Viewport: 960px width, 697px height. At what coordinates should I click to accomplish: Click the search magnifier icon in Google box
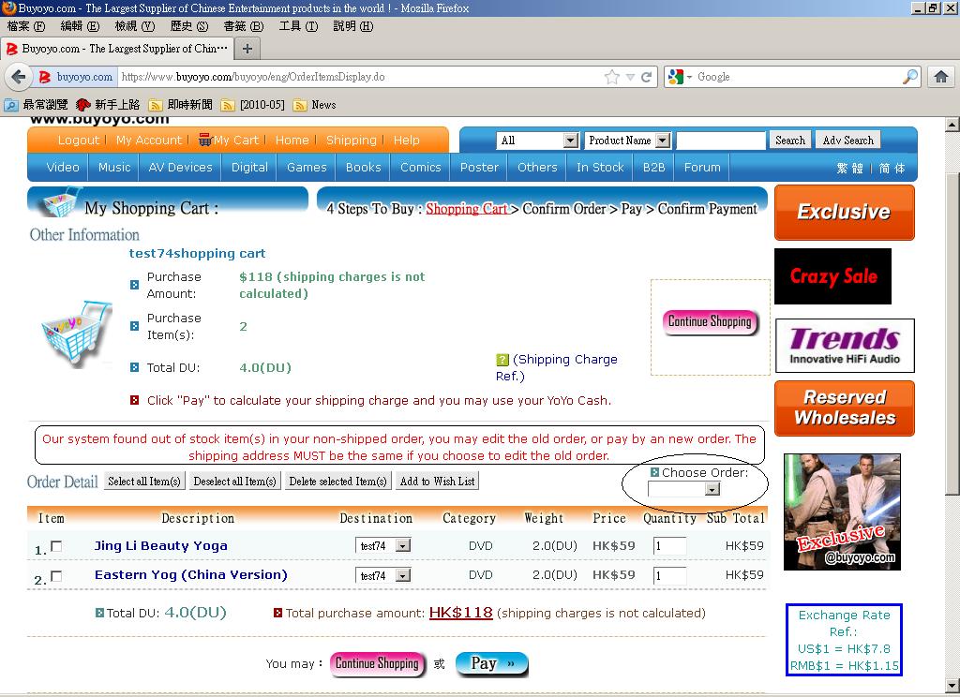(x=910, y=77)
